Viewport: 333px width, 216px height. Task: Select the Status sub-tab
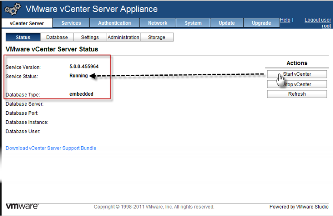point(23,37)
